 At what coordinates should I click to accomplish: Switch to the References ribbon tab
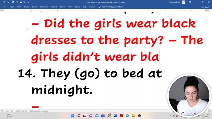pyautogui.click(x=44, y=7)
